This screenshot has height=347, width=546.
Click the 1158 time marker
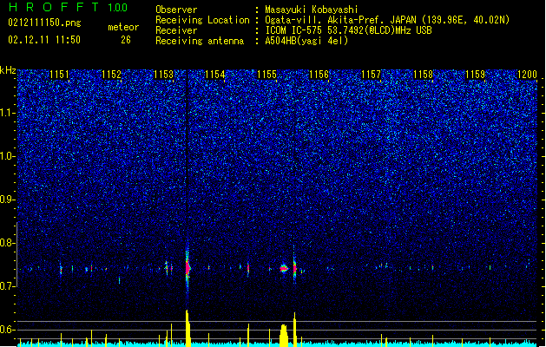point(423,75)
